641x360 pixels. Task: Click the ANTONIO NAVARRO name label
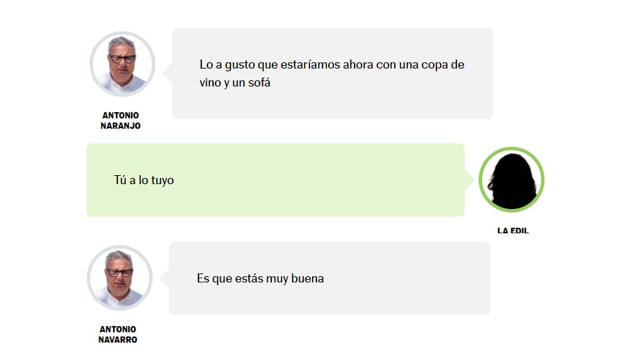tap(118, 334)
